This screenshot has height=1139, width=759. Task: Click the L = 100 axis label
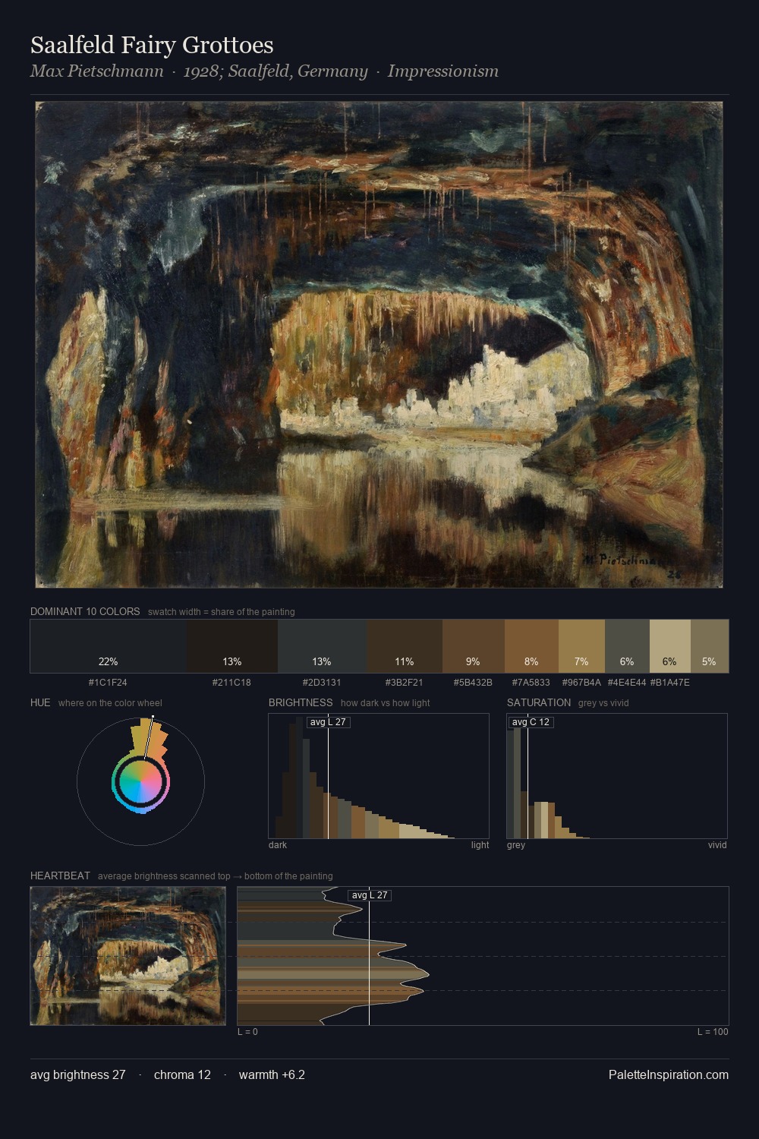pyautogui.click(x=713, y=1032)
